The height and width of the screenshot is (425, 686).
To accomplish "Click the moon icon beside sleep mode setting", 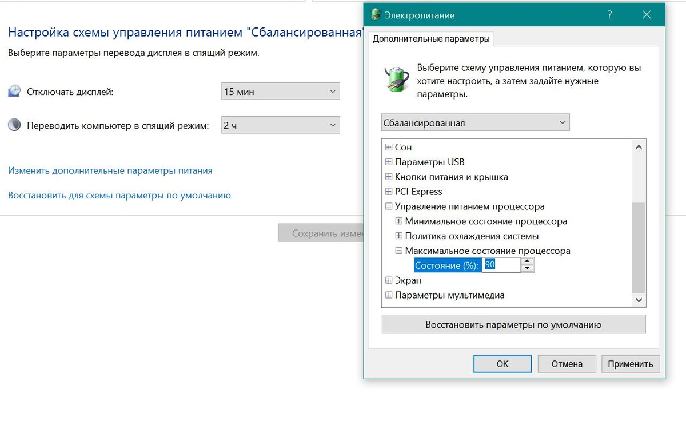I will point(14,125).
